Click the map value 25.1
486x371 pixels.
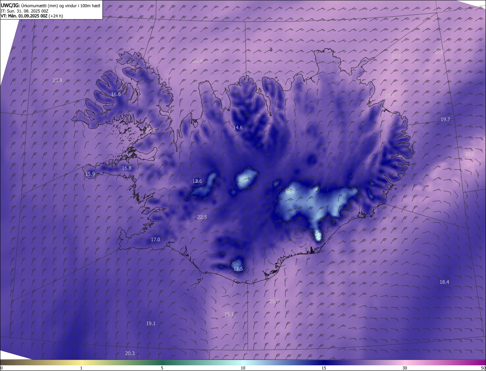[229, 314]
